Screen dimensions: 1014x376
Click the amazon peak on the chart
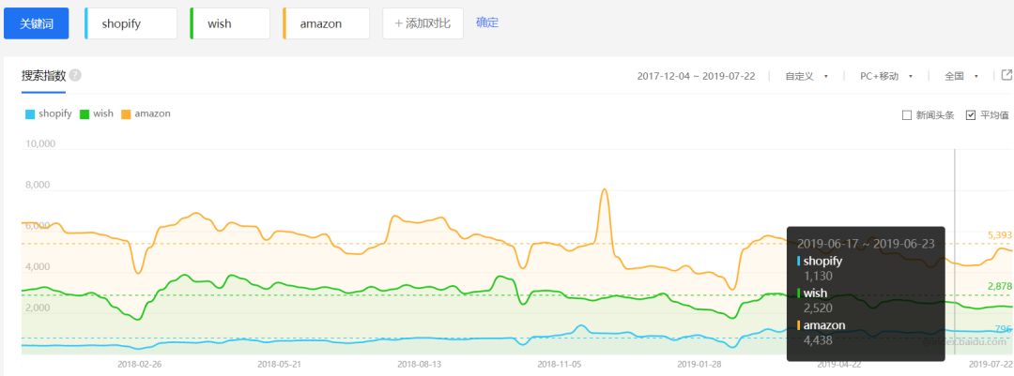(604, 190)
